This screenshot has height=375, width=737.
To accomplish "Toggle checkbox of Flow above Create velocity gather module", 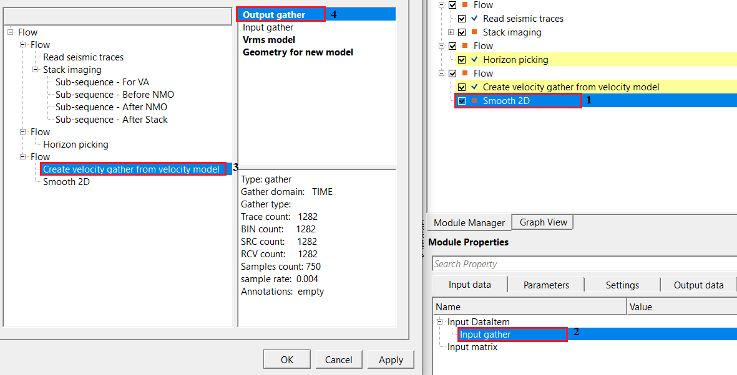I will pos(452,74).
